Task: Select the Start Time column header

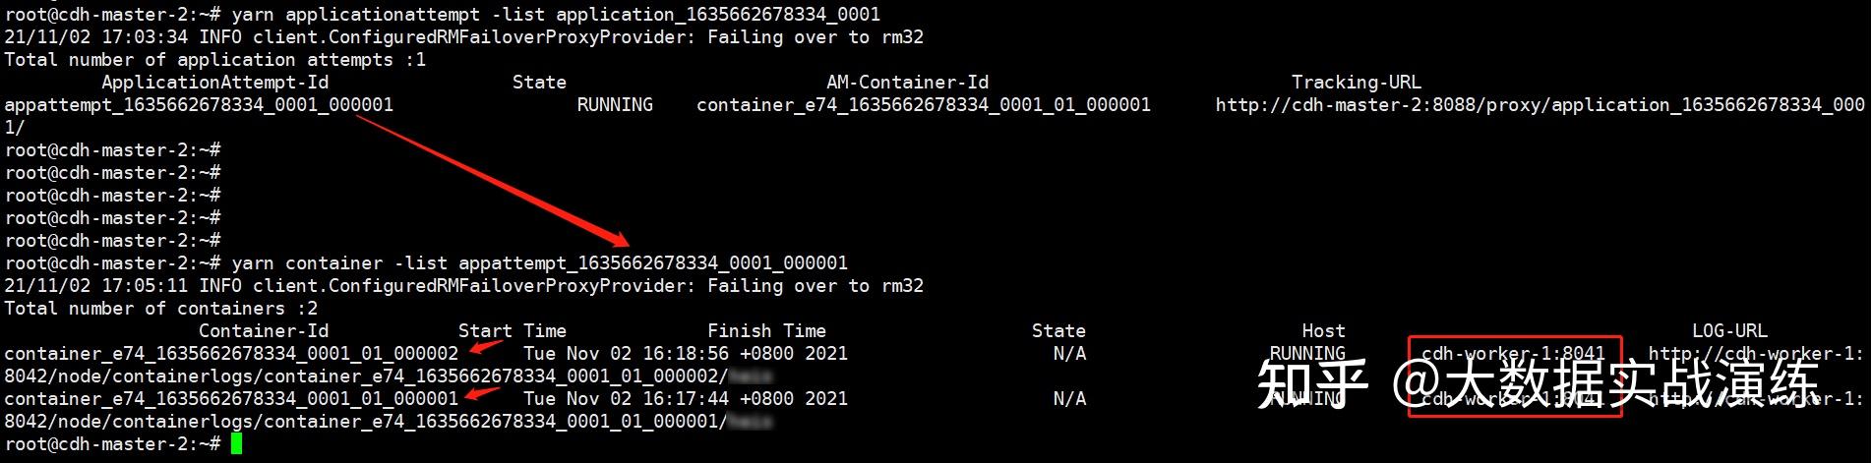Action: tap(512, 331)
